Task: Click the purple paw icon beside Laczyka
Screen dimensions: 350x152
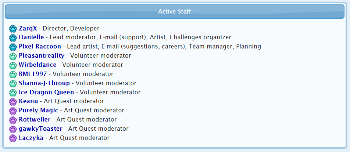Action: click(x=13, y=138)
